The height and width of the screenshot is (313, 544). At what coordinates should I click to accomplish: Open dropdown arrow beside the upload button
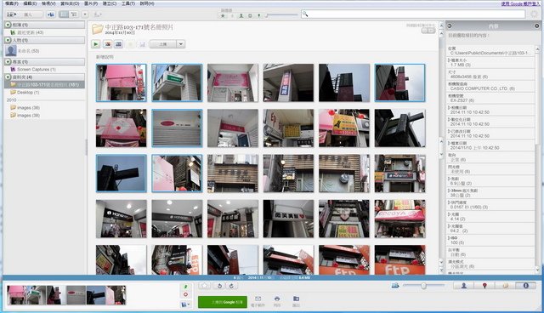click(x=180, y=44)
